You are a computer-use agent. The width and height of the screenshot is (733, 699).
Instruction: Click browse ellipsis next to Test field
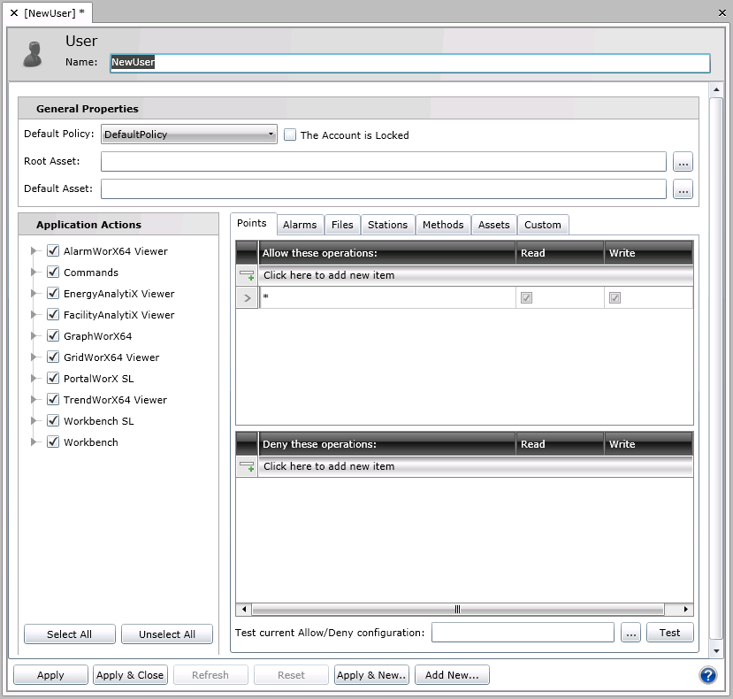630,633
